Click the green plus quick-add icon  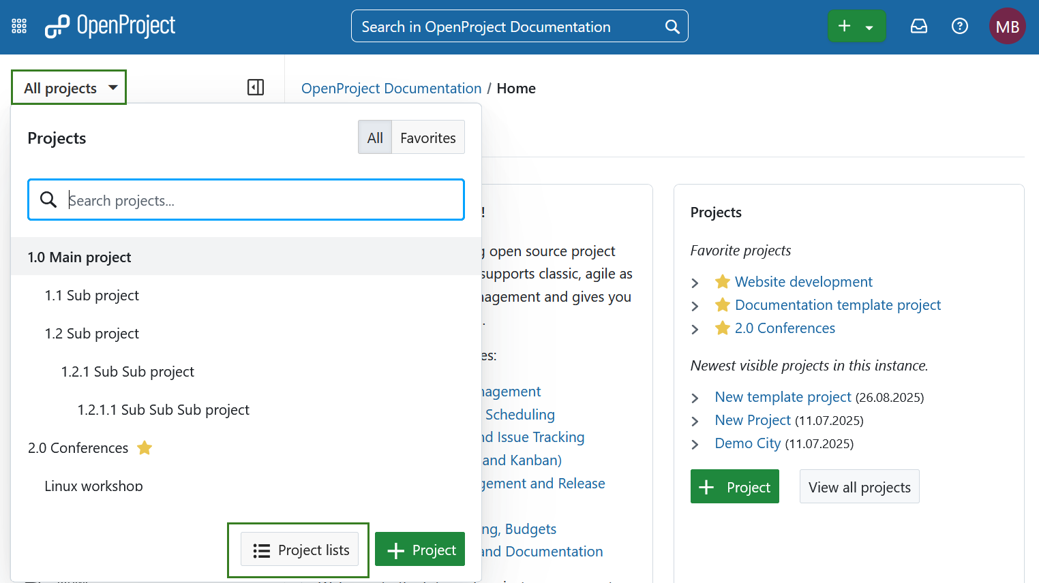[844, 25]
